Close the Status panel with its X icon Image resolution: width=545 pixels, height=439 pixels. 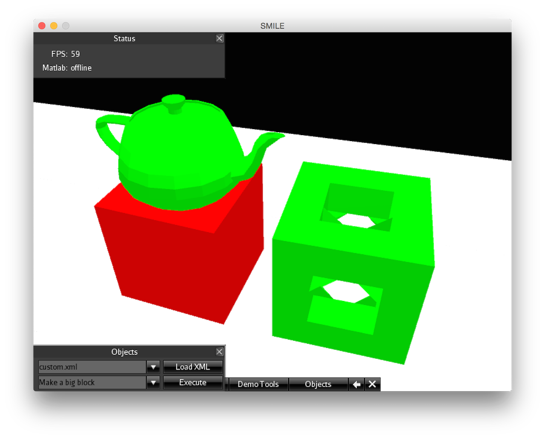(x=220, y=38)
